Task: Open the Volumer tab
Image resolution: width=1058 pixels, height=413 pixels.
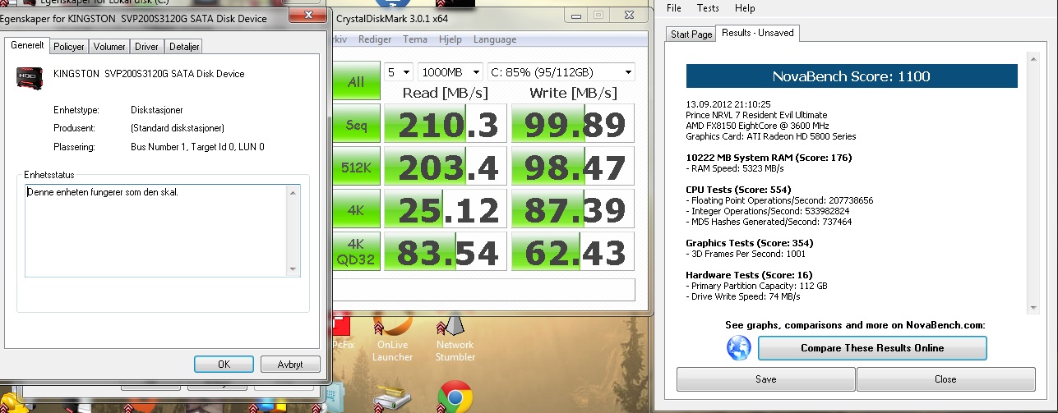Action: pyautogui.click(x=109, y=47)
